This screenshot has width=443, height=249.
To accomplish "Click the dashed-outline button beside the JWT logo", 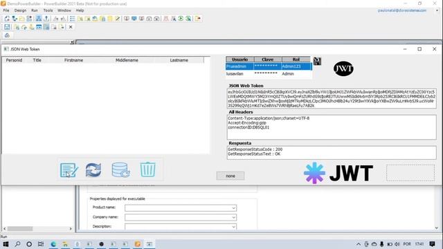I will [410, 173].
